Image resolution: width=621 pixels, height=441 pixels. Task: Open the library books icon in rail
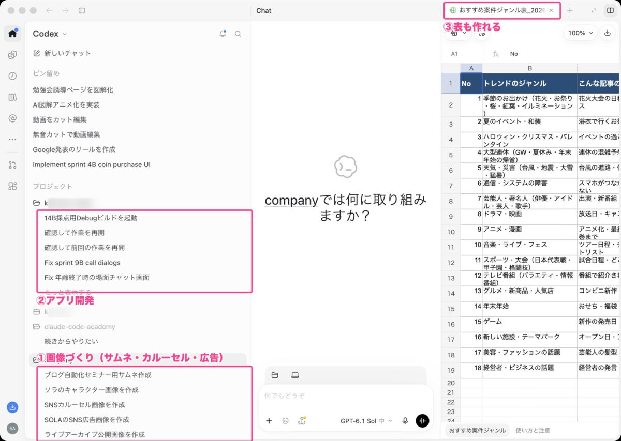pyautogui.click(x=12, y=97)
